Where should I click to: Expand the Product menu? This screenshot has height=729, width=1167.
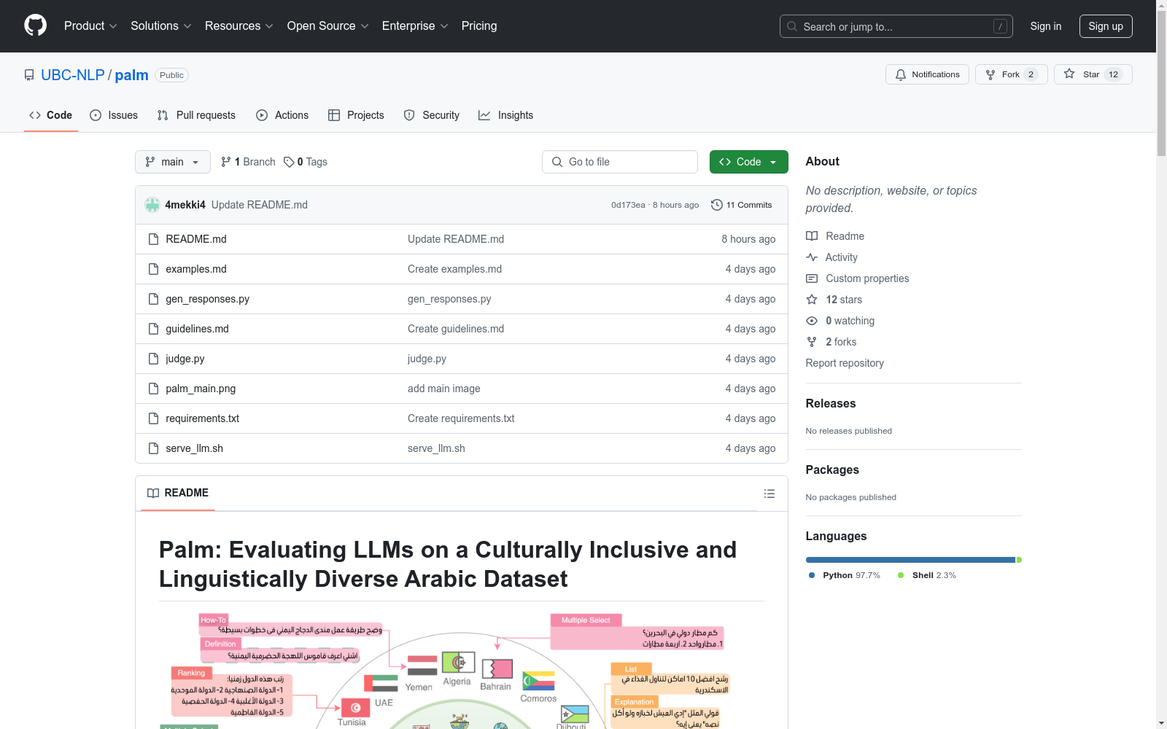coord(90,26)
